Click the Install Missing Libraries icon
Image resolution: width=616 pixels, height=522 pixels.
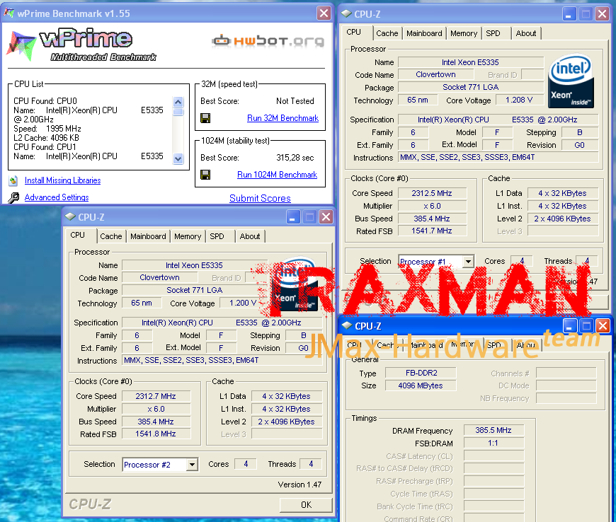point(13,180)
